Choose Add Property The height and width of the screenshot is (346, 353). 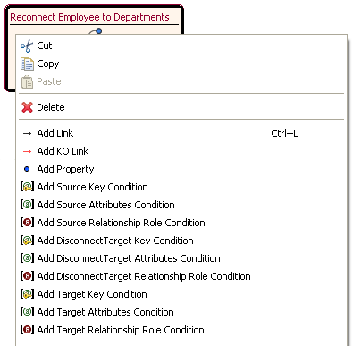pyautogui.click(x=181, y=169)
